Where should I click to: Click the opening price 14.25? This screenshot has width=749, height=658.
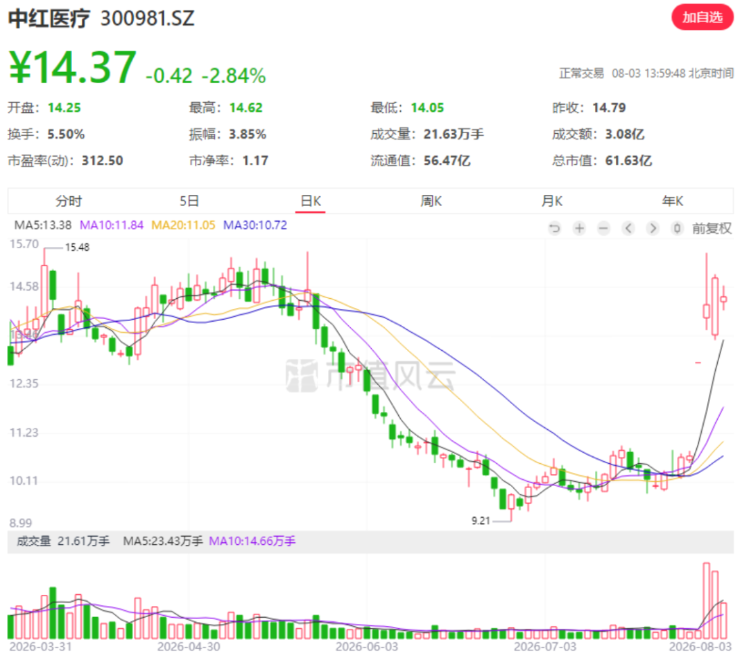click(x=64, y=107)
